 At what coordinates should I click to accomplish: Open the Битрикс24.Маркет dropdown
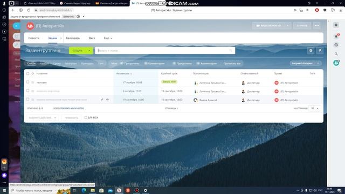305,64
